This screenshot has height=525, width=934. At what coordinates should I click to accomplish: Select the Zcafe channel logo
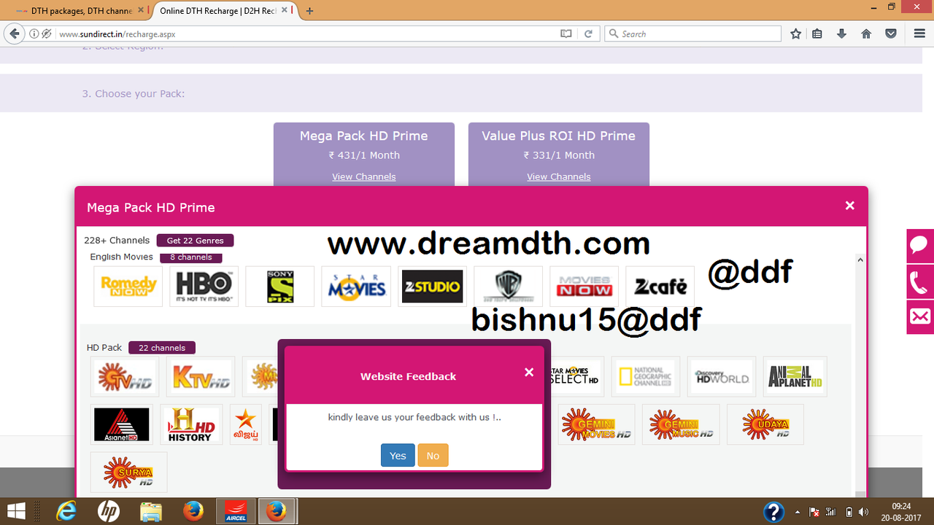pos(660,286)
